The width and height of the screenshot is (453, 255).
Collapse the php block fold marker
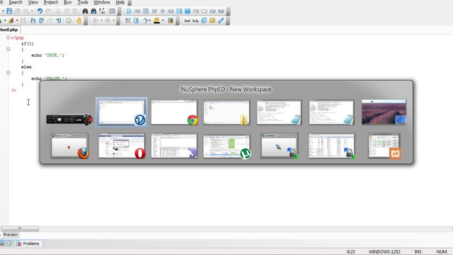(8, 38)
